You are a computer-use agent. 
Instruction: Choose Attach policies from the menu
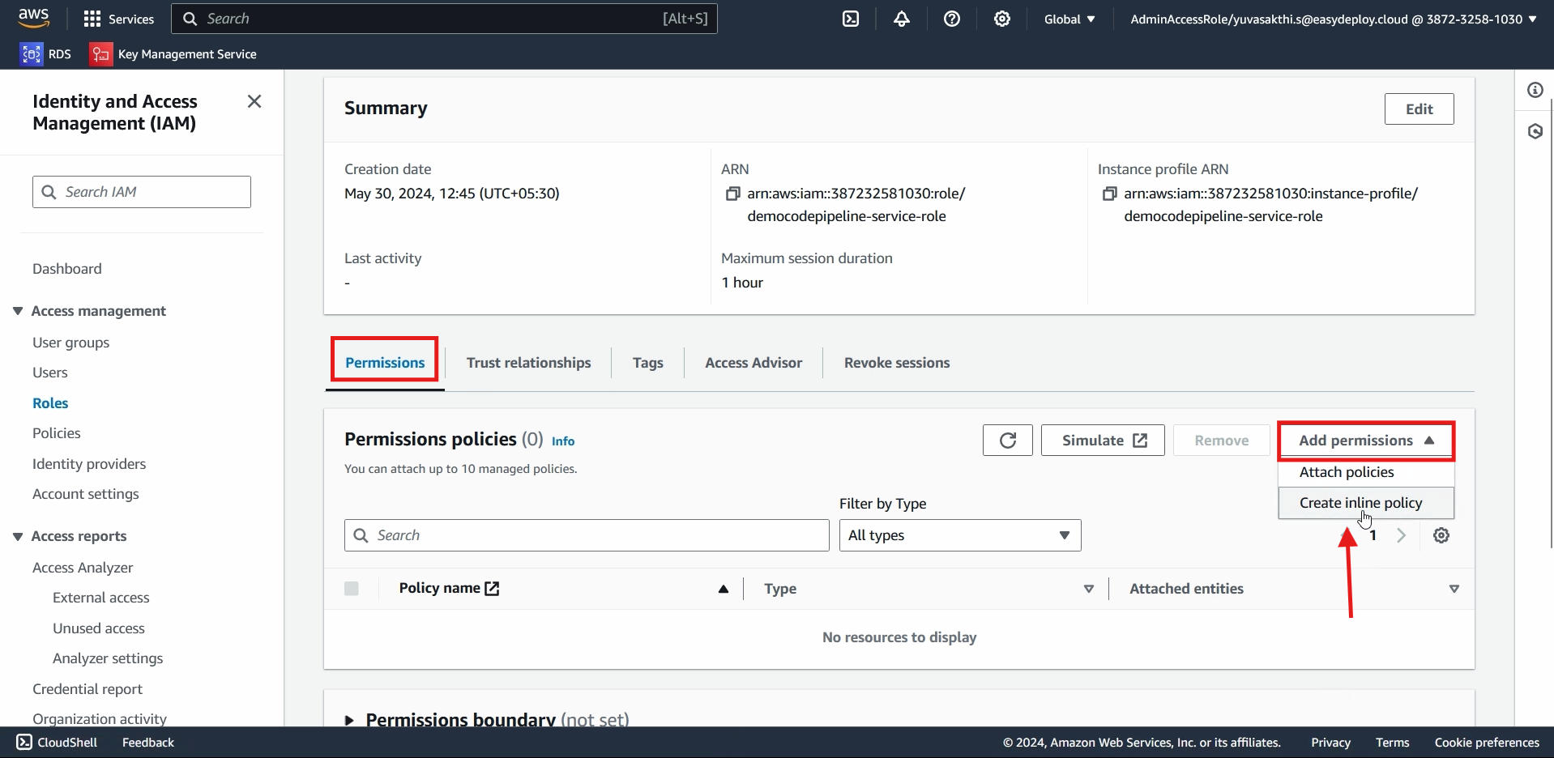coord(1366,472)
